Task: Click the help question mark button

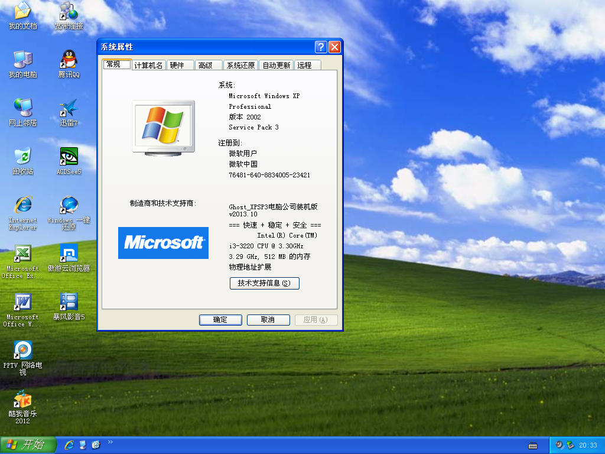Action: 321,47
